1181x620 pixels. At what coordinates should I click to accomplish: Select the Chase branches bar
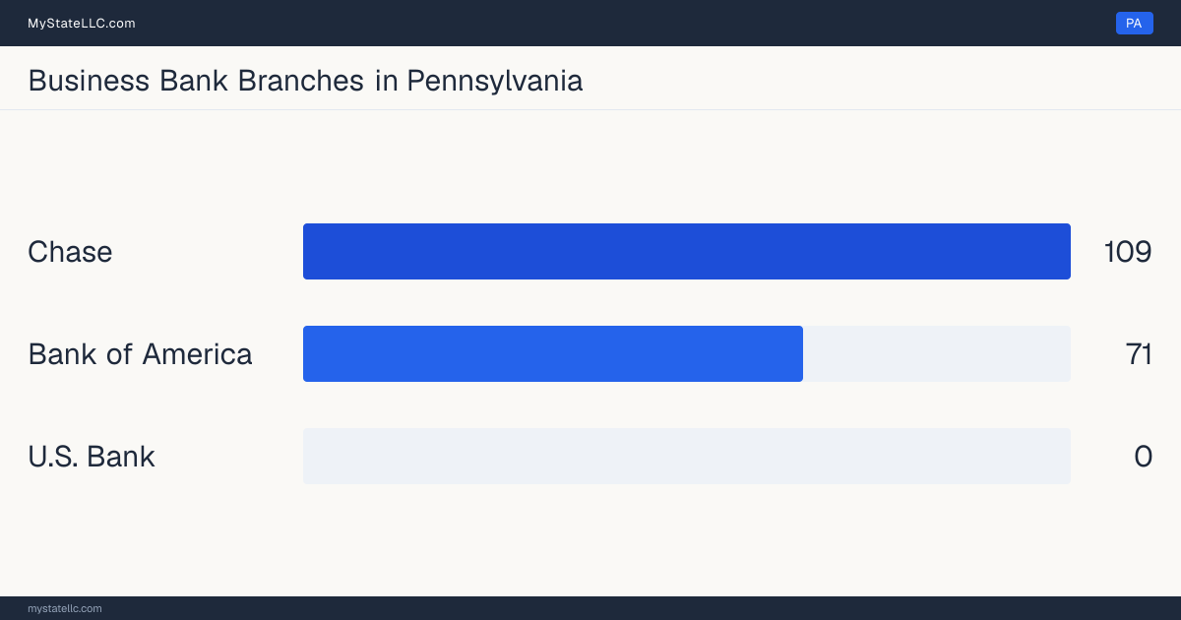687,251
